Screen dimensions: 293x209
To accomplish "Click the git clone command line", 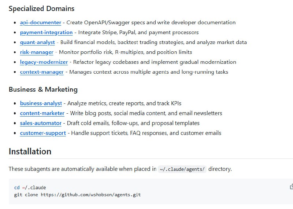I will point(77,194).
